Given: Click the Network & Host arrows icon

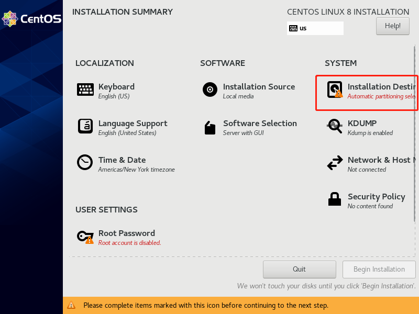Looking at the screenshot, I should [335, 163].
